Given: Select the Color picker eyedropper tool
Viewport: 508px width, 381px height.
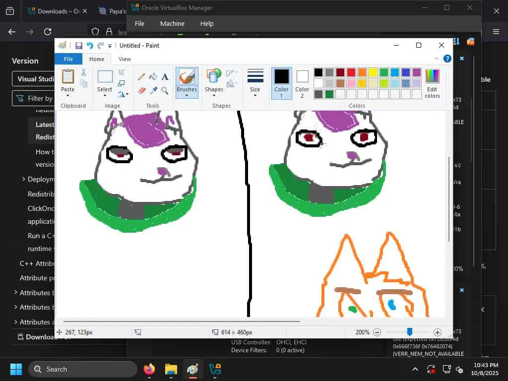Looking at the screenshot, I should tap(153, 90).
